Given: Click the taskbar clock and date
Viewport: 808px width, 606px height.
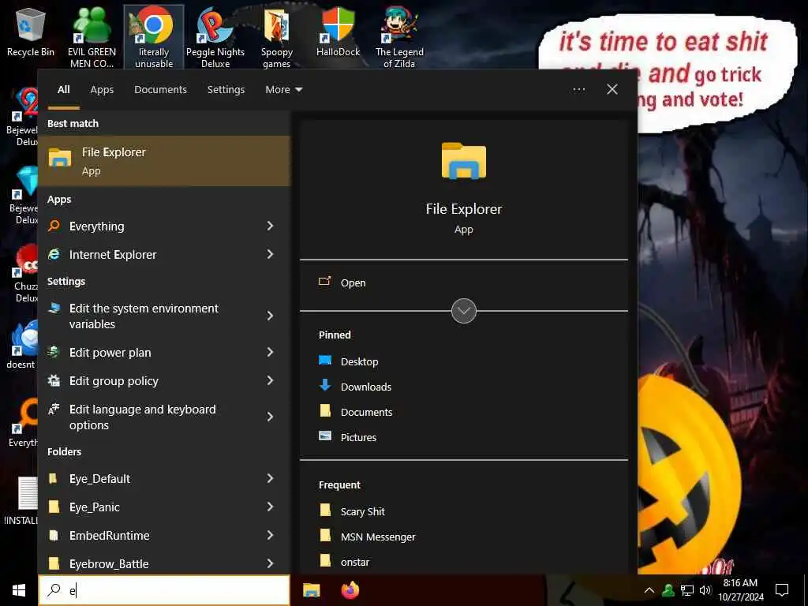Looking at the screenshot, I should (x=740, y=590).
